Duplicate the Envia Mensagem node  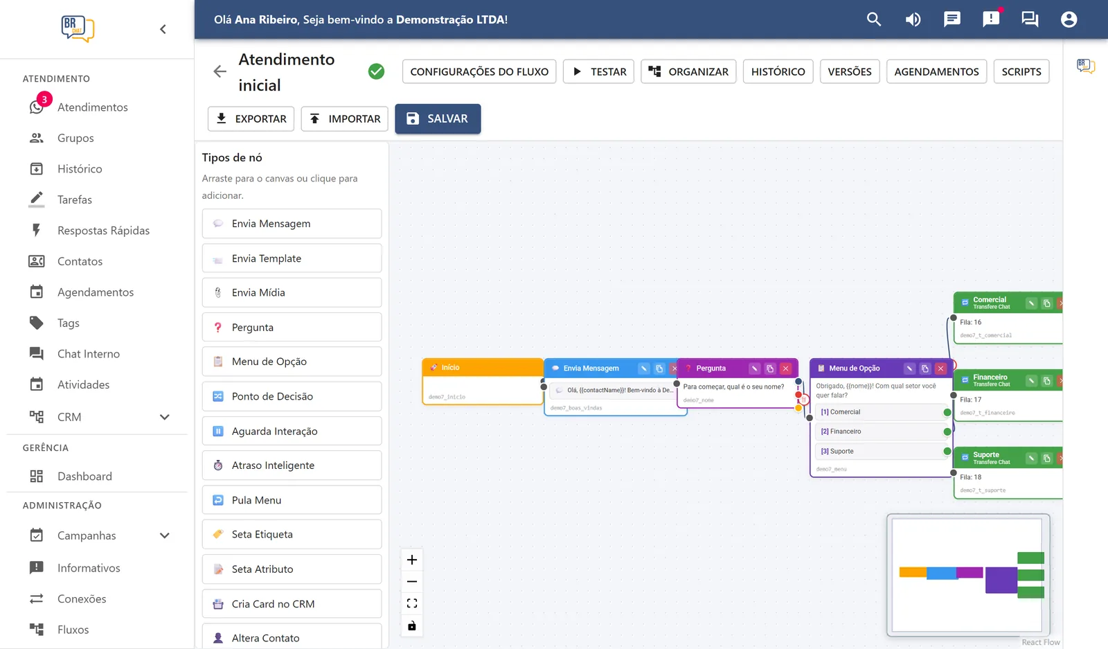tap(659, 368)
